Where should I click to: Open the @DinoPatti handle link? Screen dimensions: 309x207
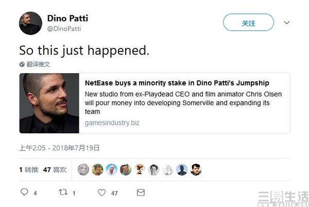pyautogui.click(x=64, y=29)
